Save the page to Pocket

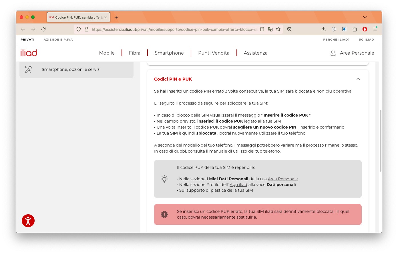point(289,29)
